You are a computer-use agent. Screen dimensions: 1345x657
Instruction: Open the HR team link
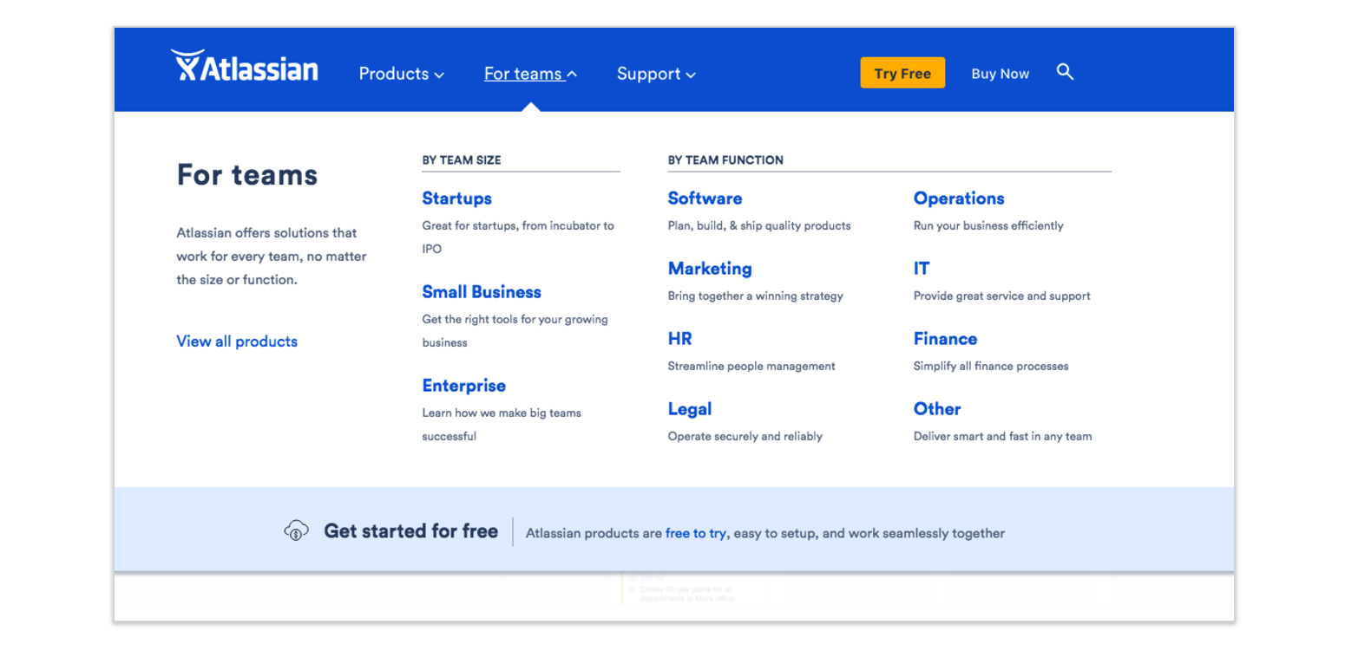click(x=680, y=339)
